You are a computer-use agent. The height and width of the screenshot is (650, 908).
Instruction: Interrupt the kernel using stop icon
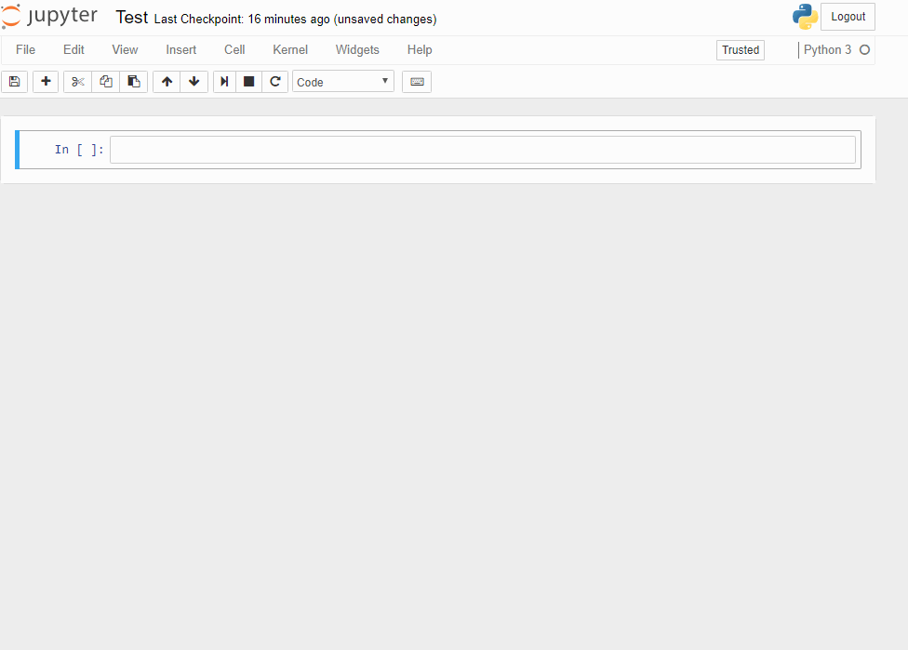[248, 82]
